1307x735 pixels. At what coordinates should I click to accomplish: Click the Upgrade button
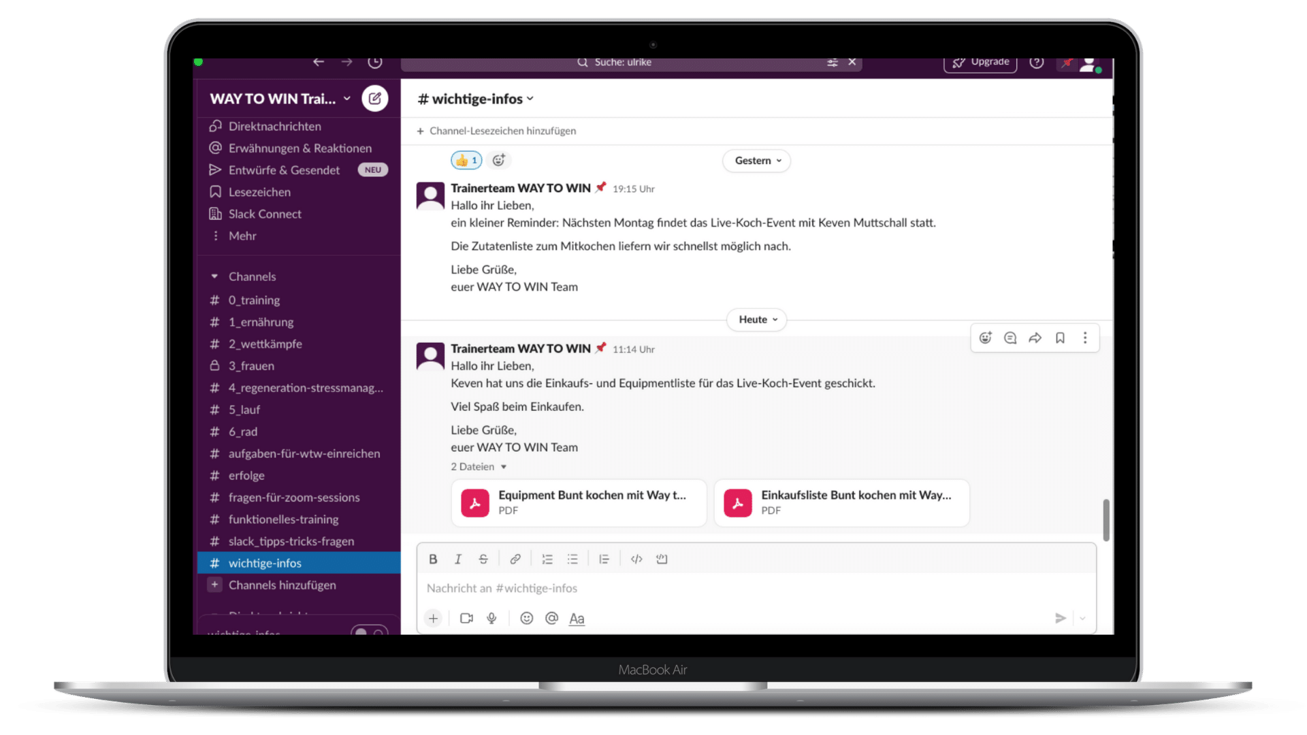click(980, 63)
